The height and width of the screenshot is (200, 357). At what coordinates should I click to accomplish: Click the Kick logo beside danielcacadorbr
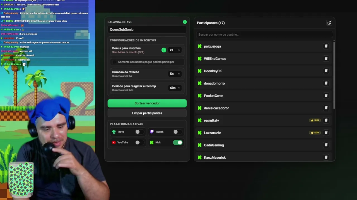(200, 108)
